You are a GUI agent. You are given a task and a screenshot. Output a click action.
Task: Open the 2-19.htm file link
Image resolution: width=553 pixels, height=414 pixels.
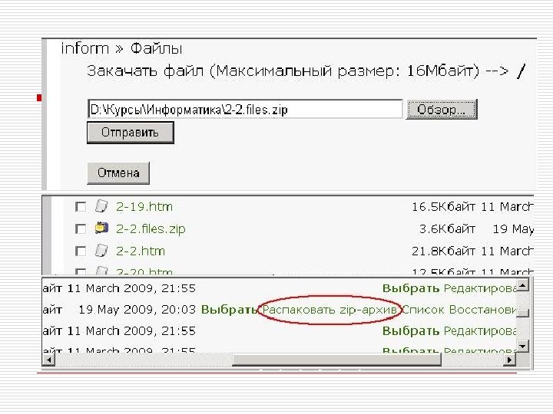click(144, 207)
